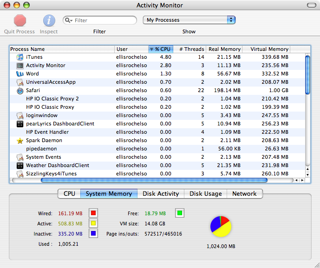Select the pipedaemon process row
320x268 pixels.
click(x=157, y=149)
